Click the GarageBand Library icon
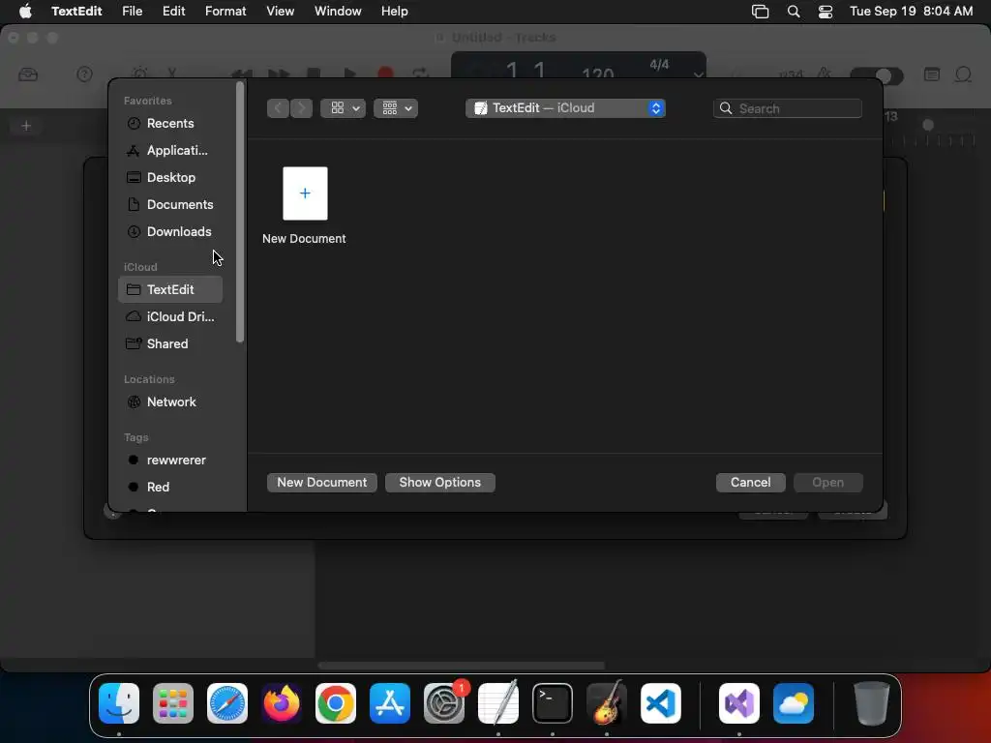Image resolution: width=991 pixels, height=743 pixels. [28, 74]
